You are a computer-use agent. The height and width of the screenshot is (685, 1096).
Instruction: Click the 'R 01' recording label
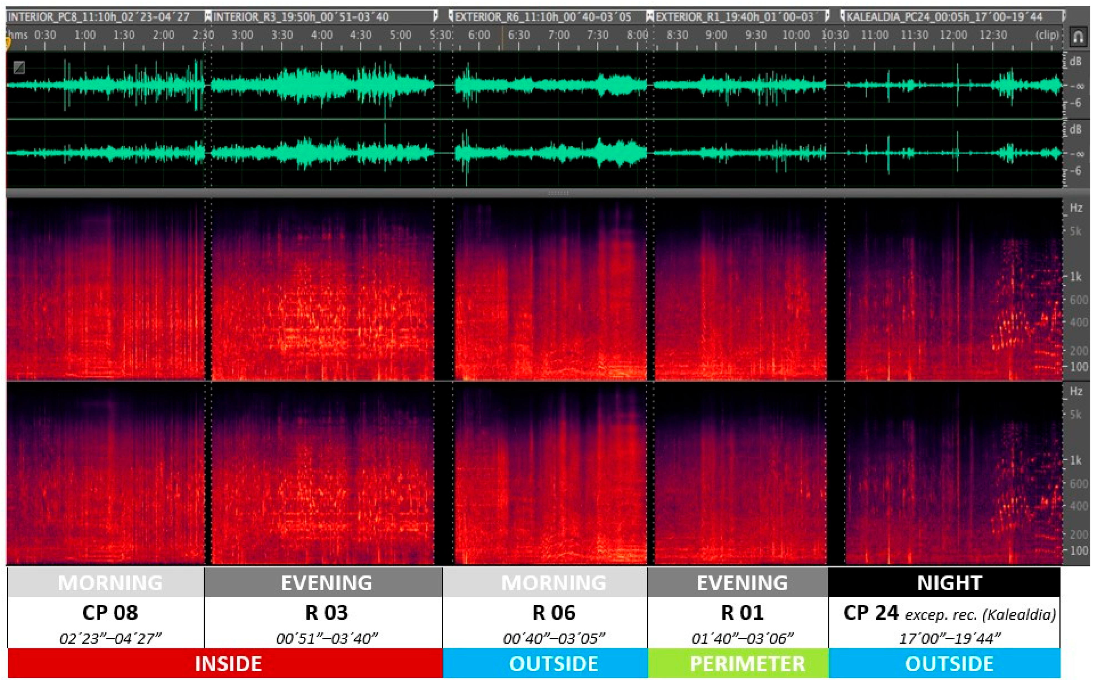point(742,613)
